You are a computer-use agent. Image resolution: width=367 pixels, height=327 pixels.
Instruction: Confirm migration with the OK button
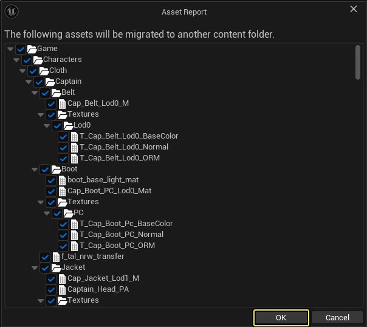click(281, 318)
